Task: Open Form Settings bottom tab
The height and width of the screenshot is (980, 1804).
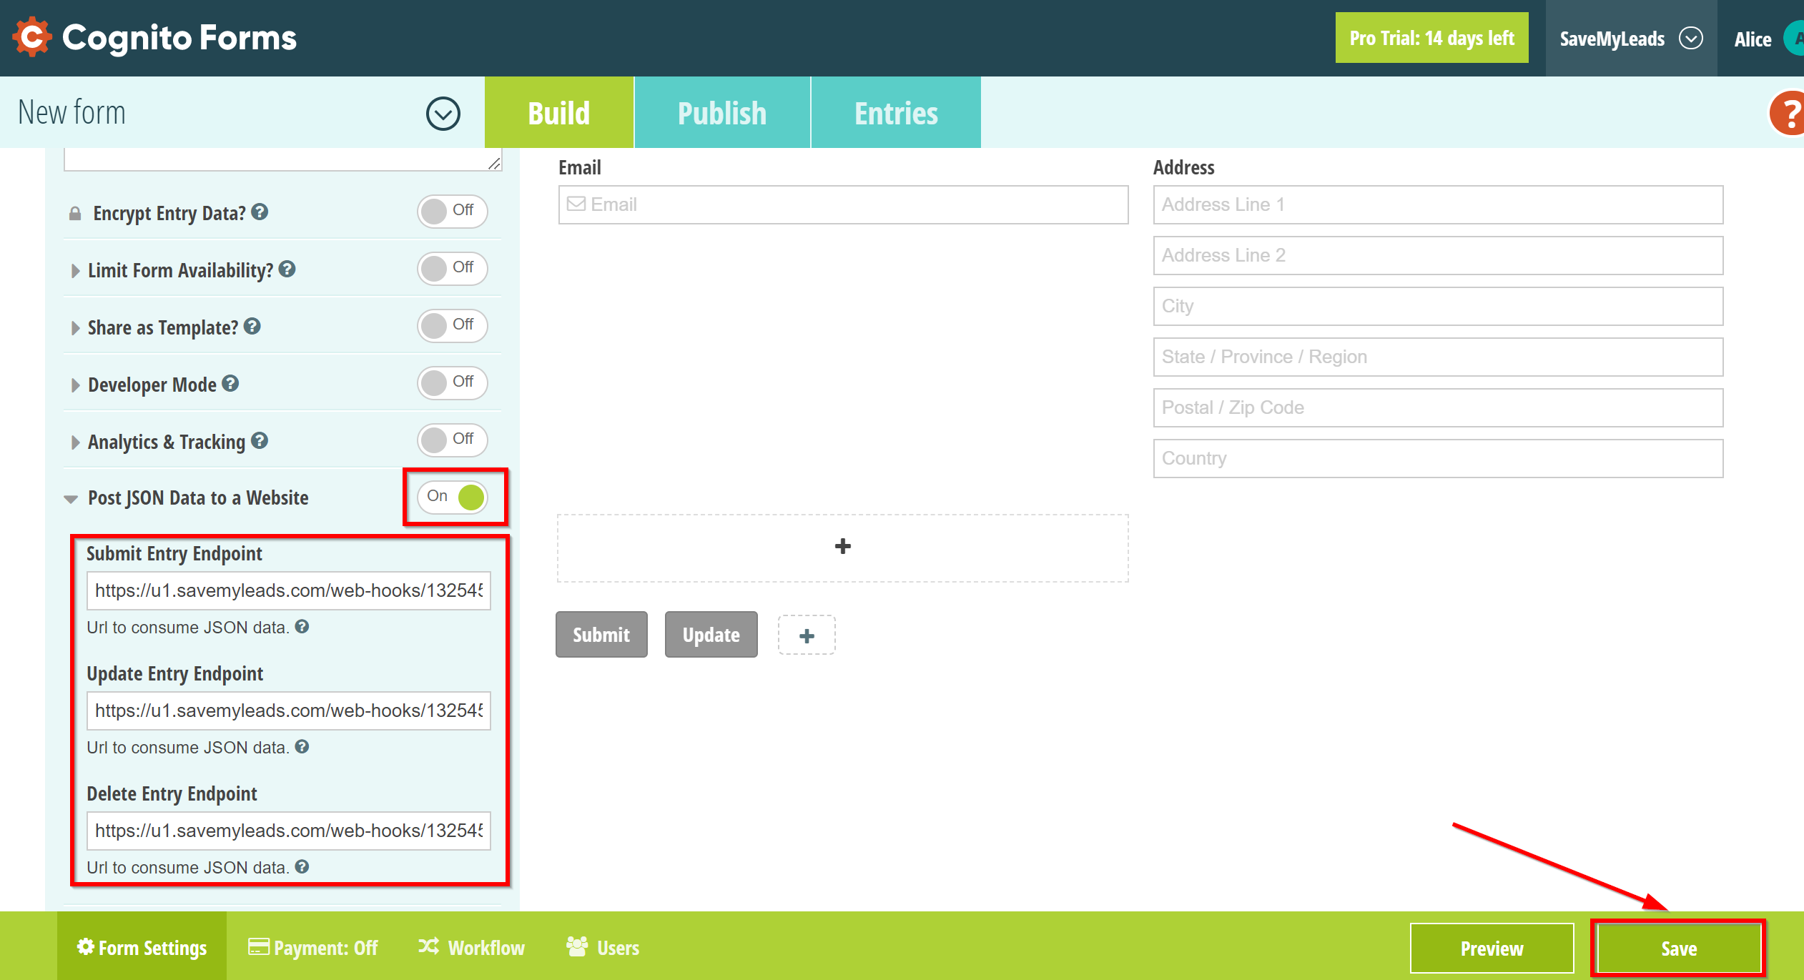Action: (142, 947)
